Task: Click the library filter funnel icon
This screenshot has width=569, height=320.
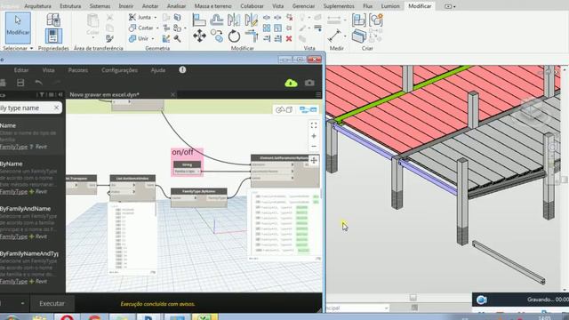Action: tap(42, 95)
